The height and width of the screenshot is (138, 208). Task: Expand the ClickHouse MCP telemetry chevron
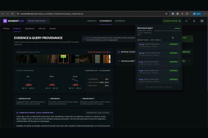[188, 61]
